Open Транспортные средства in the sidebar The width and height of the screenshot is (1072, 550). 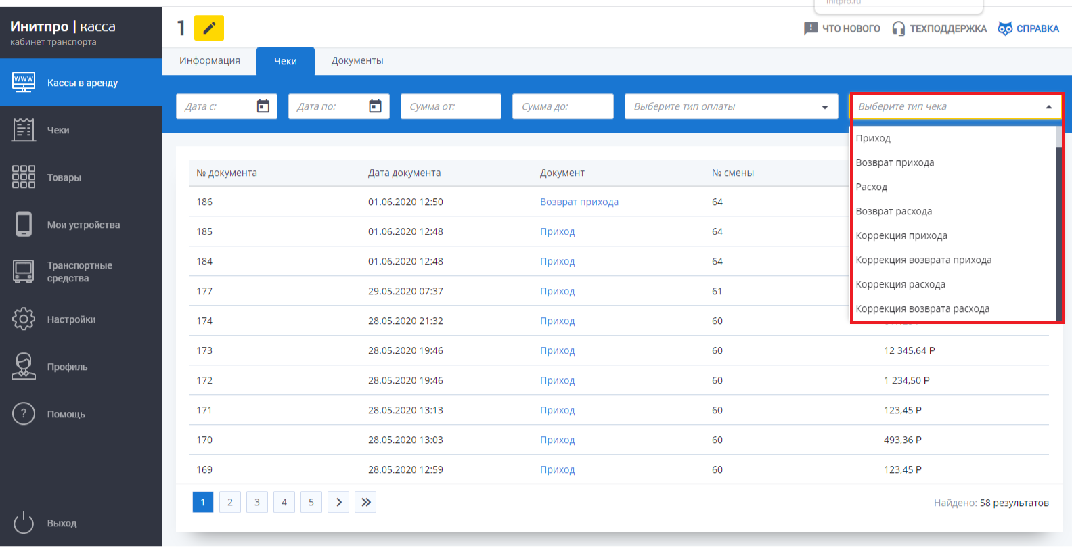coord(81,272)
